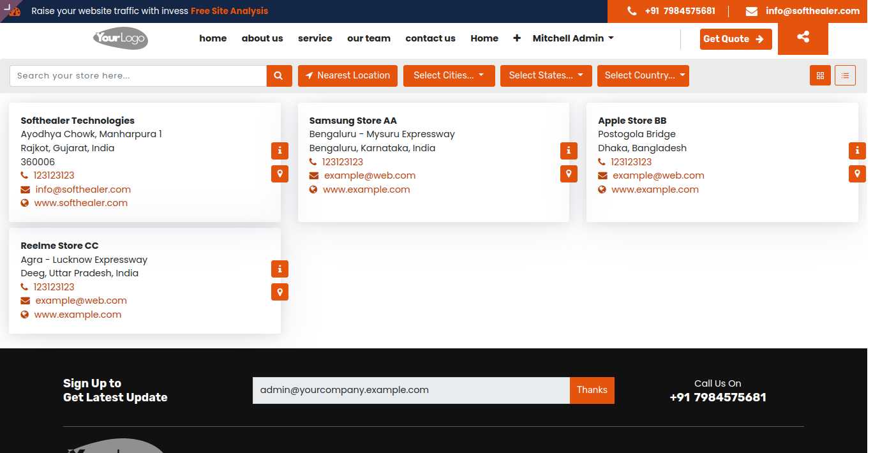Click the plus icon in navigation

[517, 38]
